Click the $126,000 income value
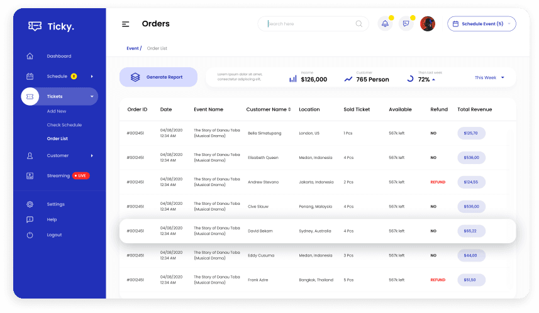Screen dimensions: 539x313 click(x=314, y=79)
